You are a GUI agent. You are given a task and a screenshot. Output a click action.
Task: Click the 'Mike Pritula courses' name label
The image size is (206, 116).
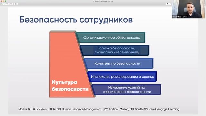pos(180,17)
